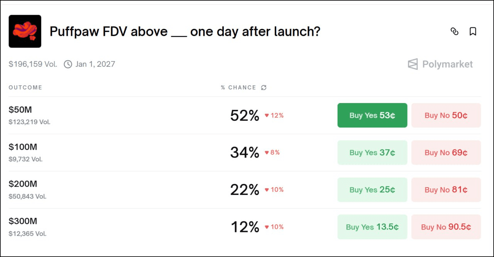The image size is (494, 257).
Task: Click the clock icon next to Jan 1, 2027
Action: 68,64
